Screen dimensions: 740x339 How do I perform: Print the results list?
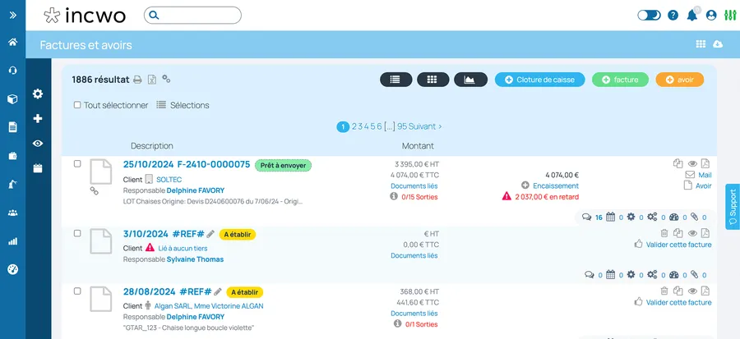137,80
